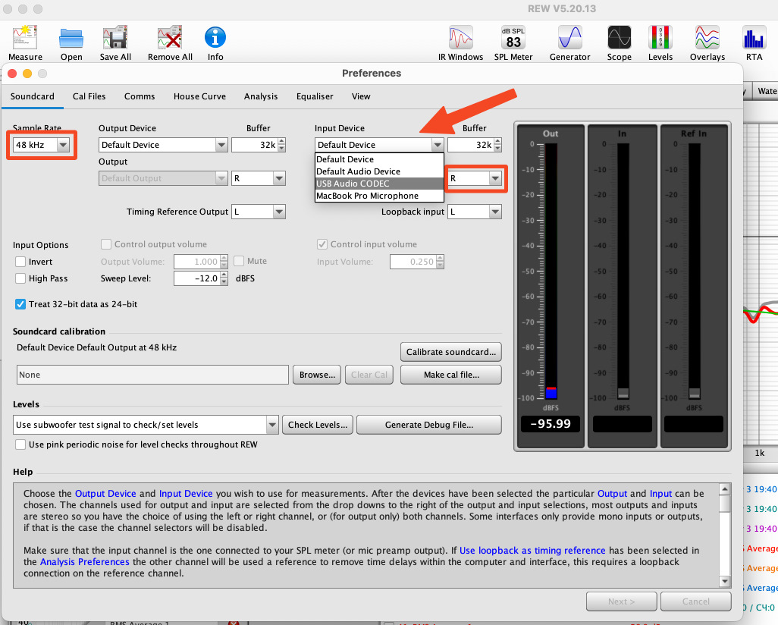
Task: Choose Default Audio Device from the list
Action: (379, 171)
